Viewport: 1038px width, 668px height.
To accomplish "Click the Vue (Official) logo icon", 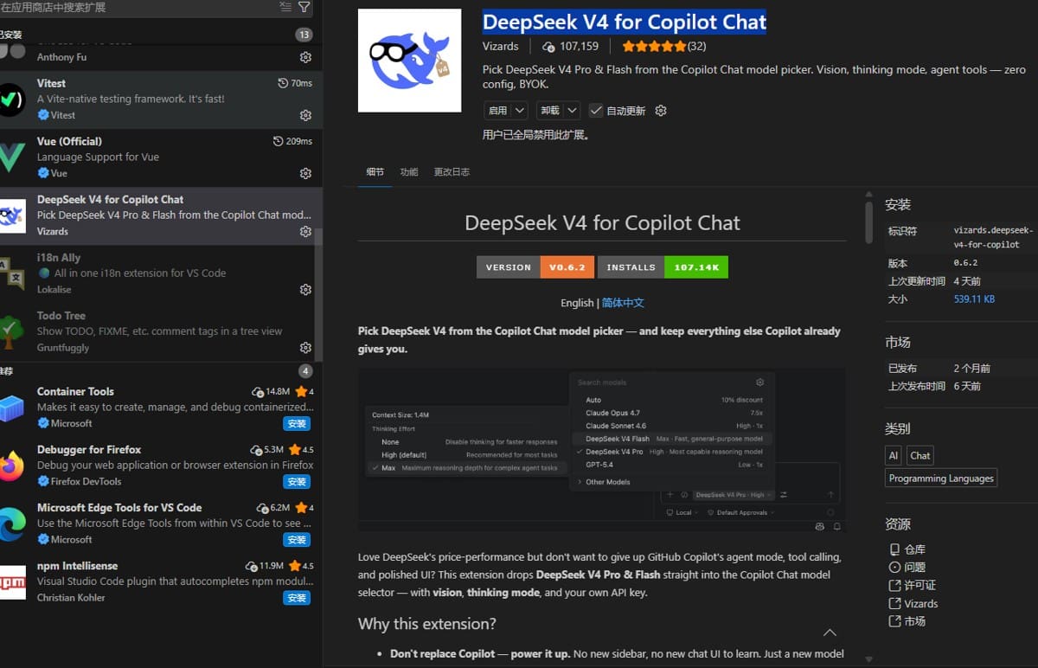I will (x=11, y=157).
